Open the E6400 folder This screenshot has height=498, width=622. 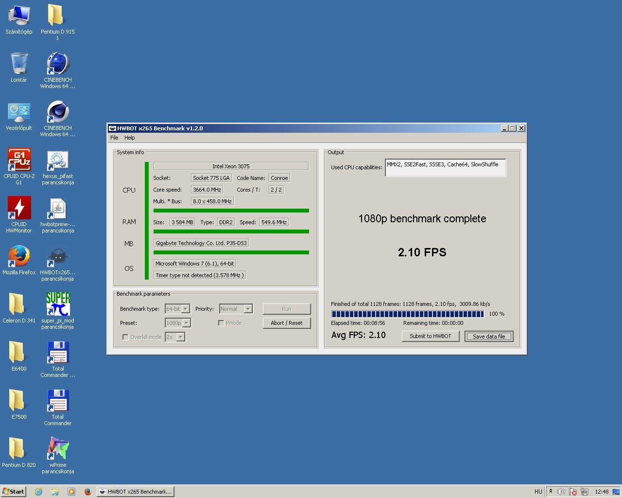[x=18, y=356]
